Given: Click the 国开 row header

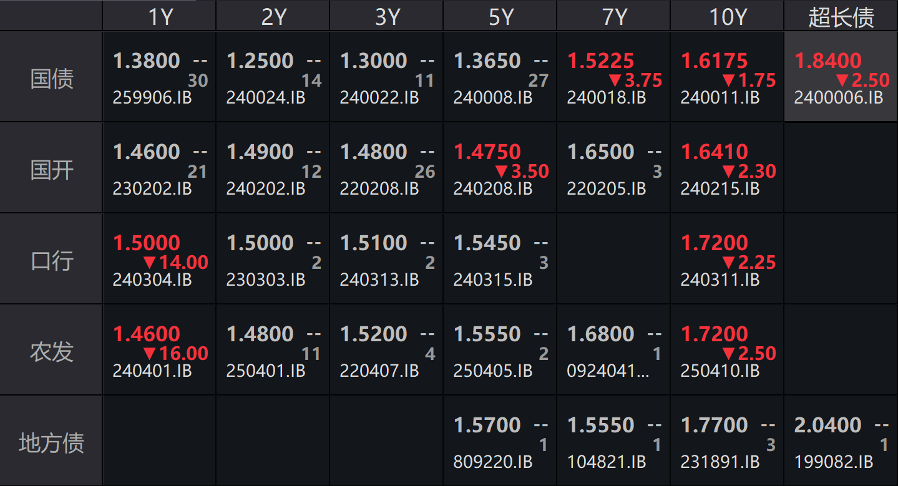Looking at the screenshot, I should [52, 170].
